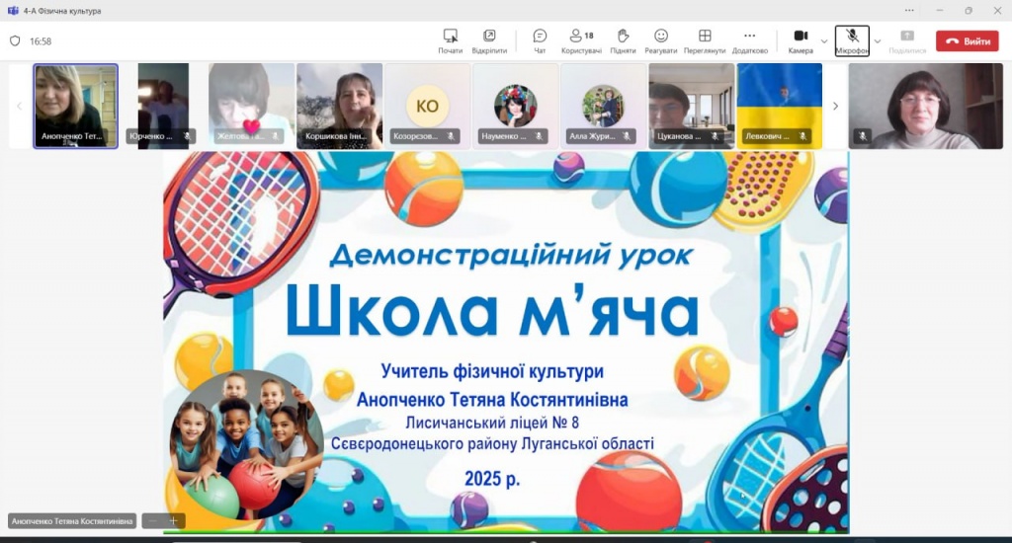
Task: Unmute the Мікрофон microphone
Action: point(851,40)
